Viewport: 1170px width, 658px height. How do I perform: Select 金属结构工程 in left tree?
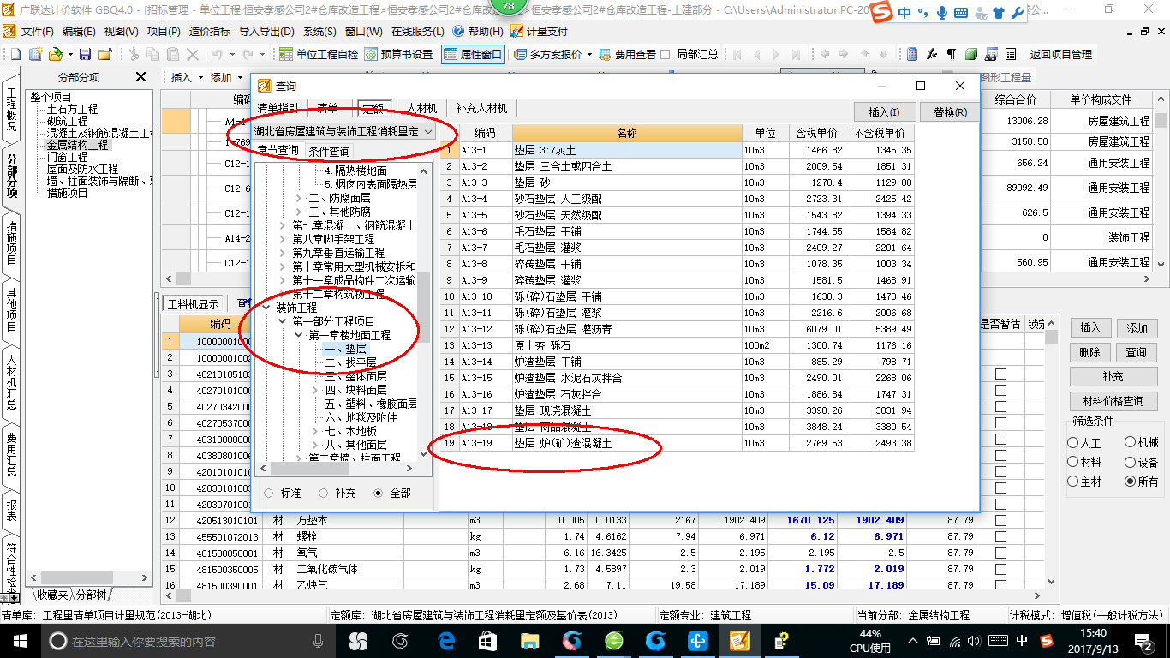pyautogui.click(x=77, y=145)
